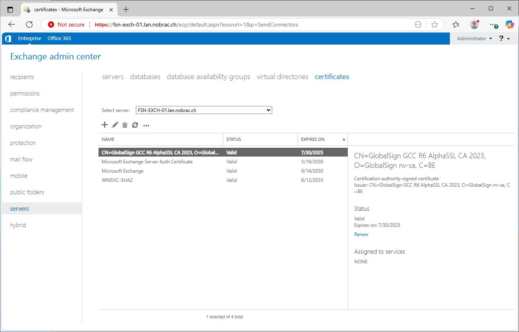Click the add certificate plus icon

105,125
